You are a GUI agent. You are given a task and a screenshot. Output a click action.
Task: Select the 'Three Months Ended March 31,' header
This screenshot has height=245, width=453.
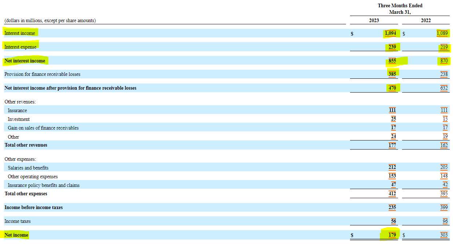tap(400, 9)
